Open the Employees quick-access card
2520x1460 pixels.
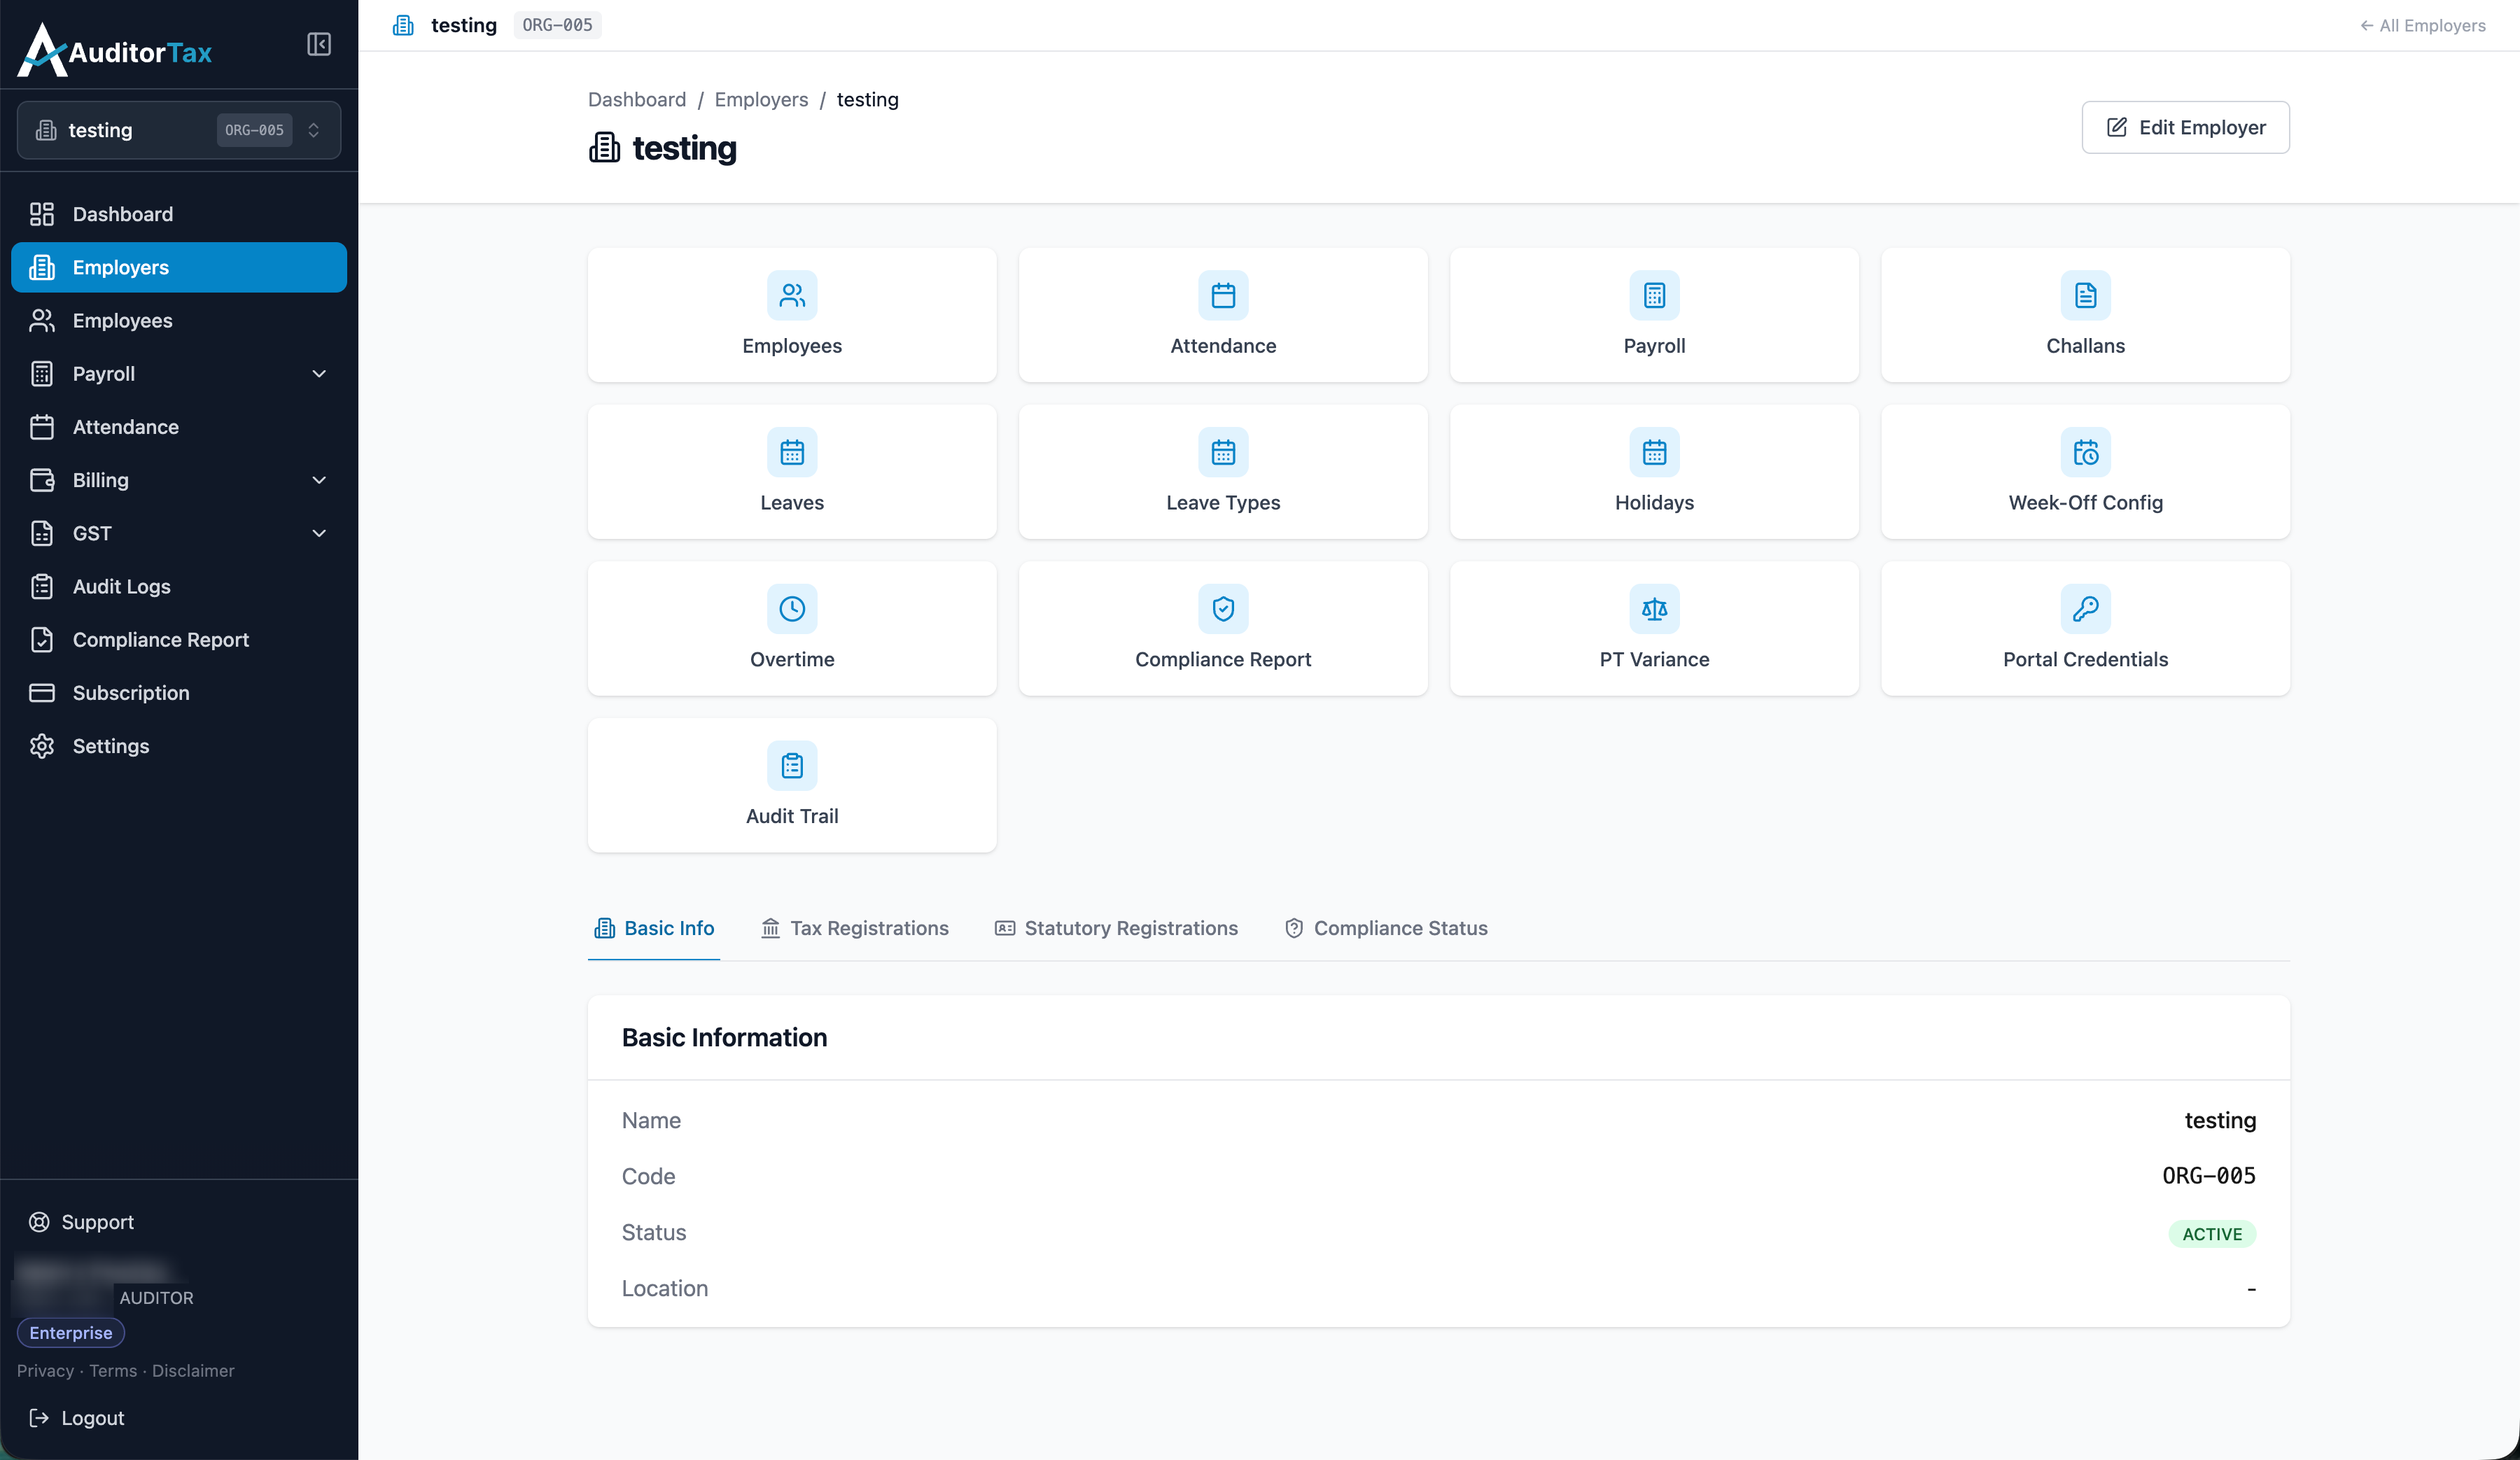coord(792,315)
